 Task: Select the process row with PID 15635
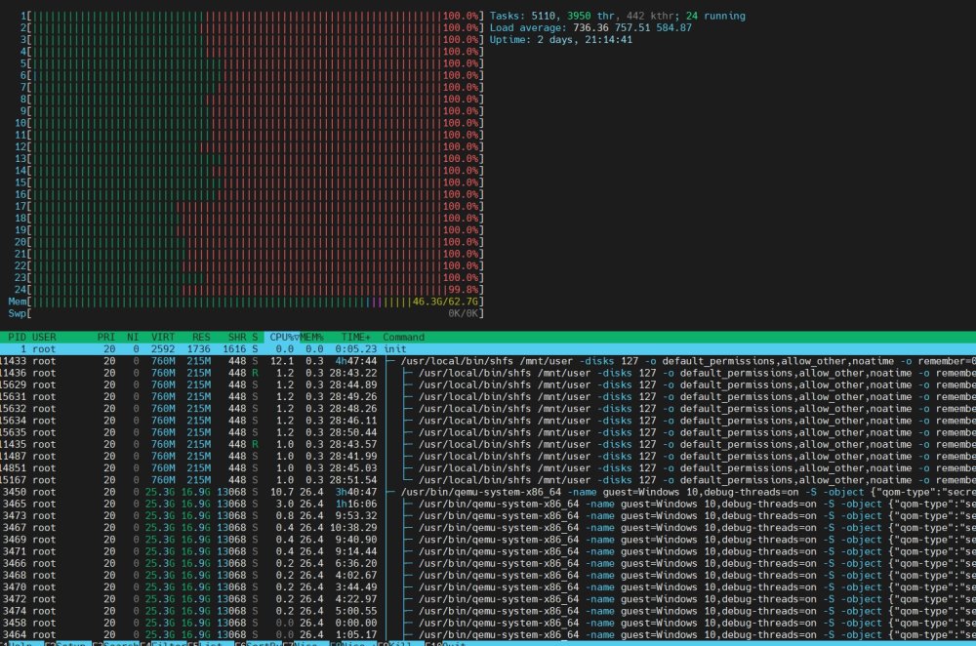point(488,432)
